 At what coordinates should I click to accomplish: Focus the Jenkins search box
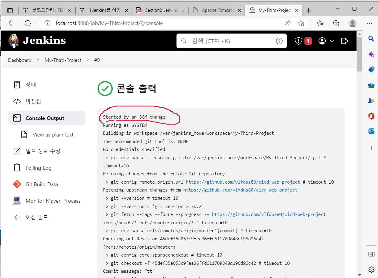(231, 41)
